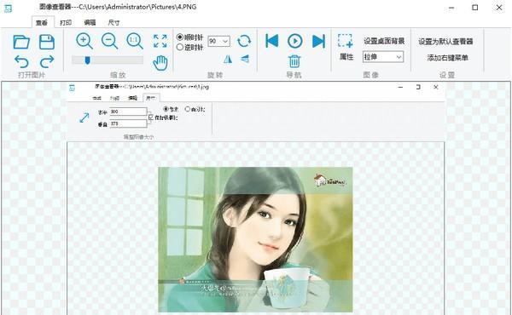The image size is (512, 315).
Task: Select the first radio option in inner window size panel
Action: coord(166,109)
